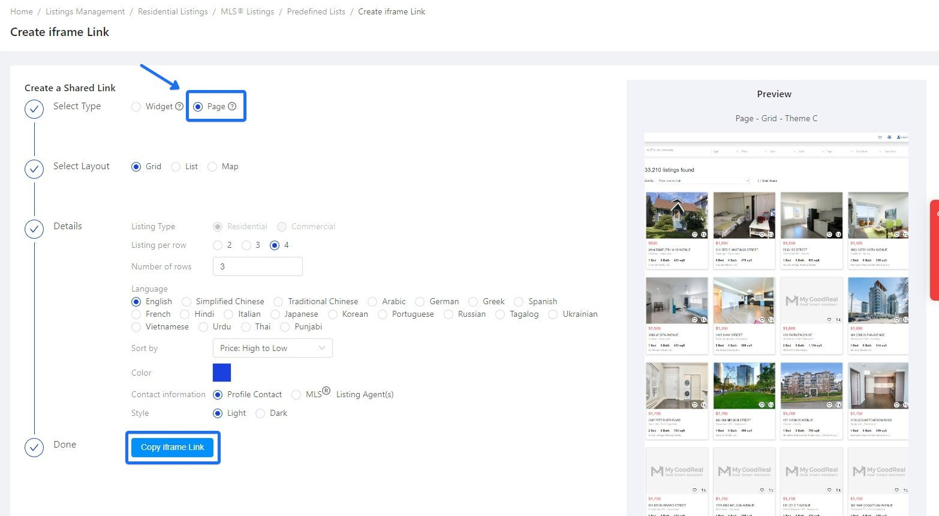The height and width of the screenshot is (516, 939).
Task: Open the first listing thumbnail in preview
Action: [x=676, y=215]
